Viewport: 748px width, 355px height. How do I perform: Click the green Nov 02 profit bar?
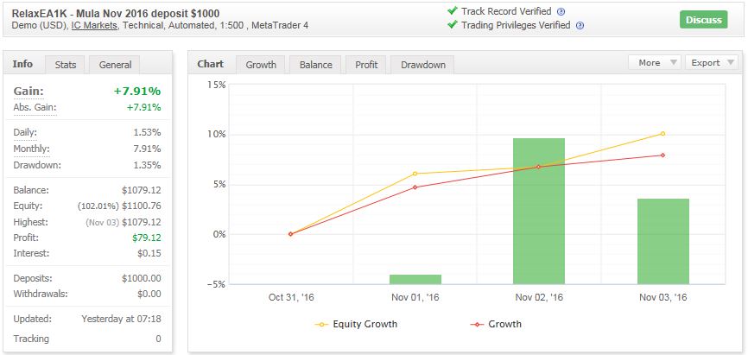pyautogui.click(x=539, y=211)
